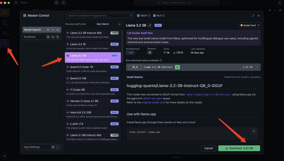
Task: Toggle the MLX checkbox
Action: point(154,16)
